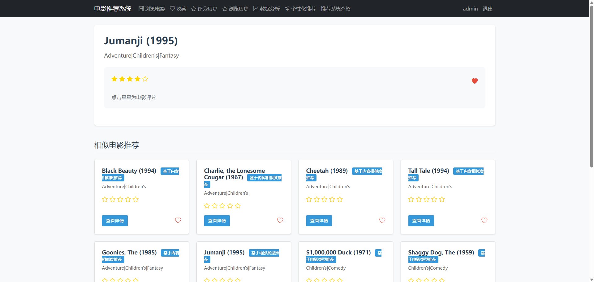594x282 pixels.
Task: Click the Goonies, The (1985) title
Action: (x=129, y=253)
